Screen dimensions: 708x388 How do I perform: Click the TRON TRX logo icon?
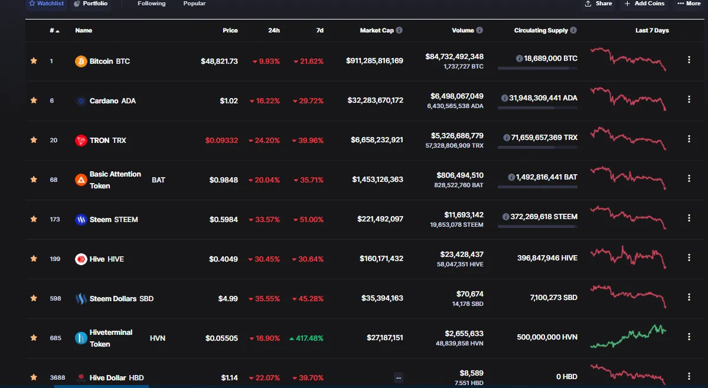pos(81,141)
